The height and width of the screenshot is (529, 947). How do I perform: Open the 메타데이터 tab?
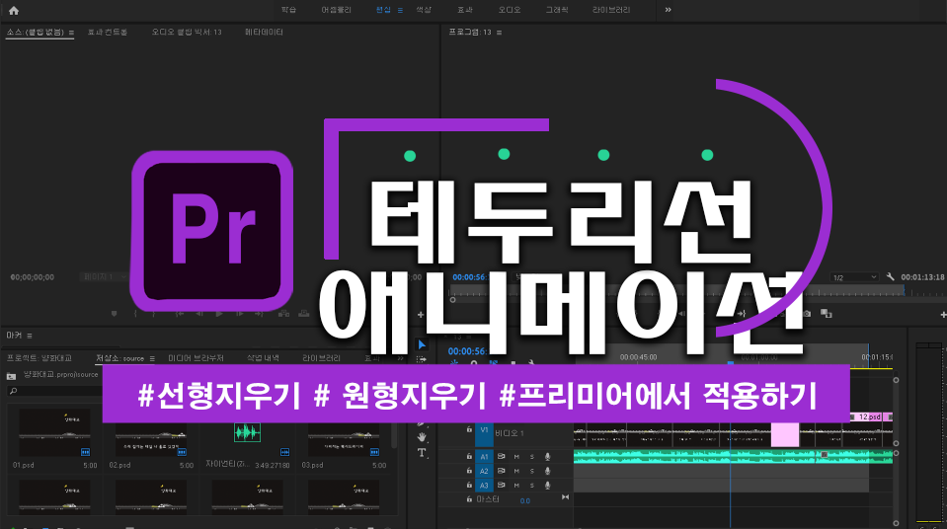click(264, 32)
